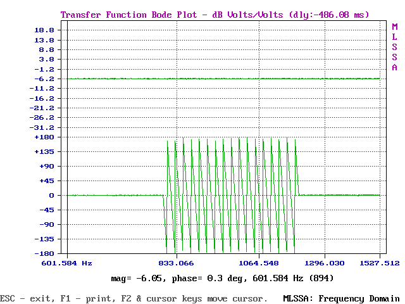
Task: Click the -45 phase axis label
Action: point(46,210)
